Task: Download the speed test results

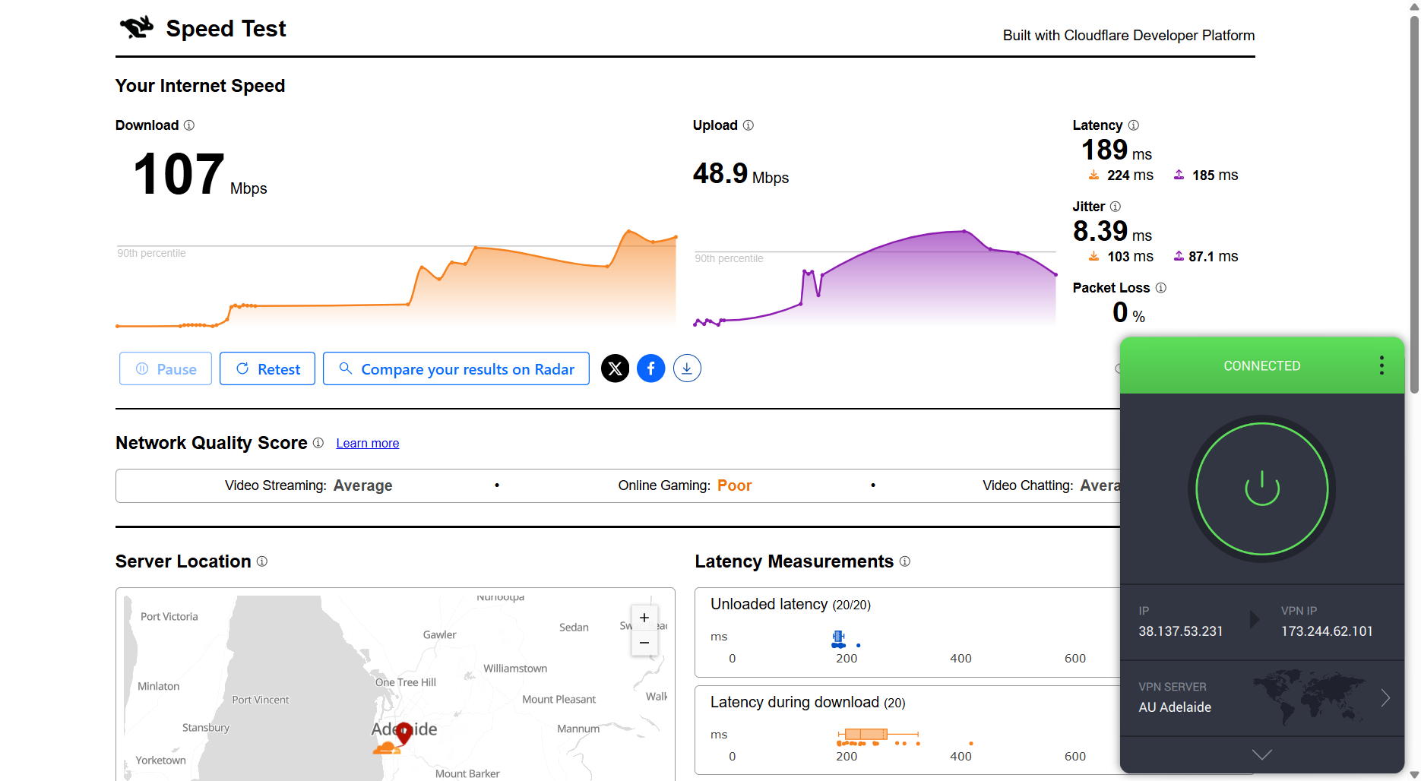Action: [x=686, y=368]
